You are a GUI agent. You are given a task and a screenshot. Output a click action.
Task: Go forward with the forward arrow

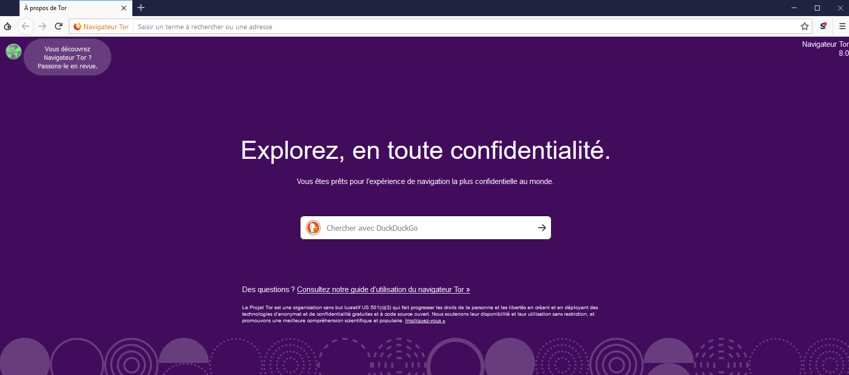[42, 26]
